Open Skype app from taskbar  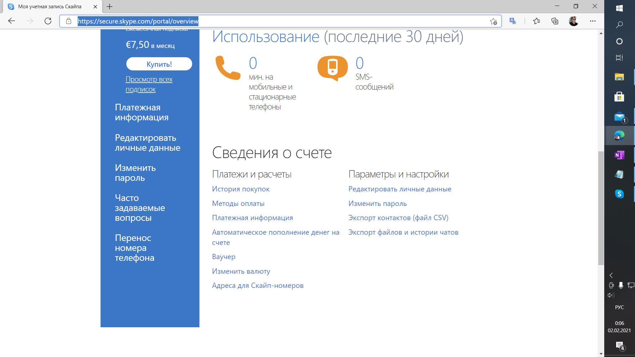(x=619, y=194)
